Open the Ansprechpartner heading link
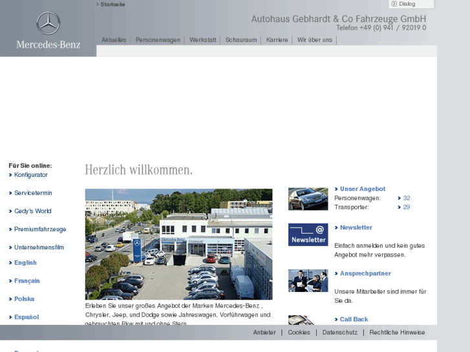Image resolution: width=470 pixels, height=352 pixels. pyautogui.click(x=365, y=273)
